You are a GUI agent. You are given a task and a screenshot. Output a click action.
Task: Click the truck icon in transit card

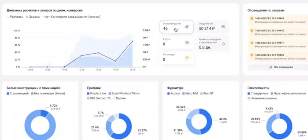(187, 42)
